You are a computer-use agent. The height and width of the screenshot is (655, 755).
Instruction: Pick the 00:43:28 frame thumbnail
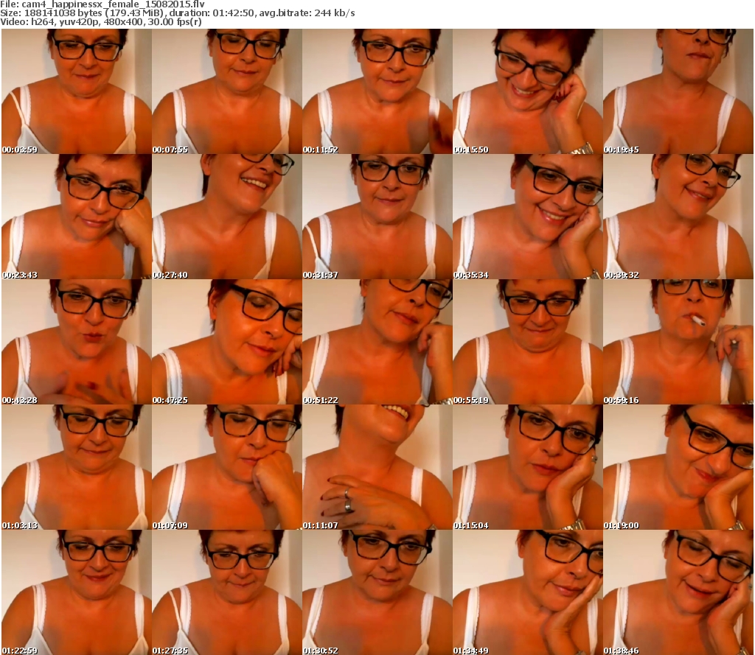pos(77,342)
